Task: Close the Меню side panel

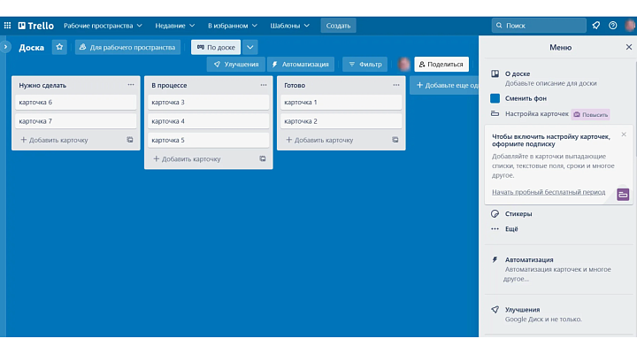Action: (x=629, y=47)
